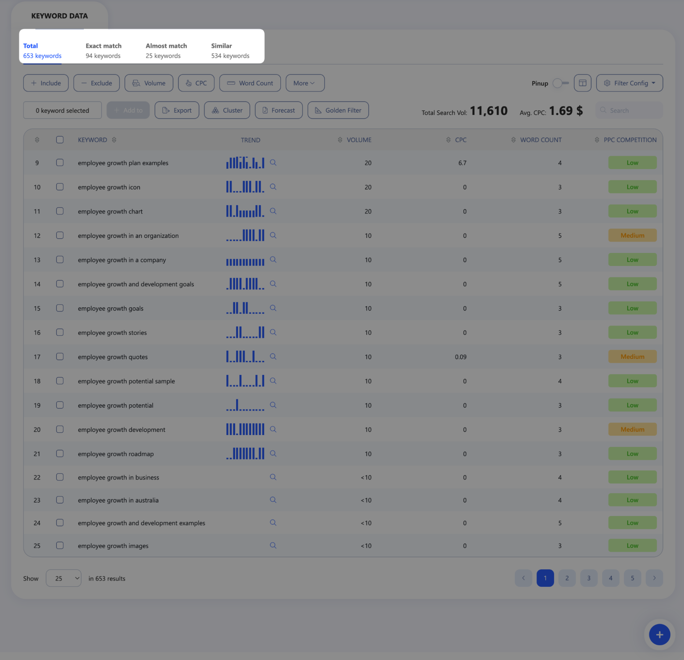Go to page 3 of results
Viewport: 684px width, 660px height.
pyautogui.click(x=589, y=578)
